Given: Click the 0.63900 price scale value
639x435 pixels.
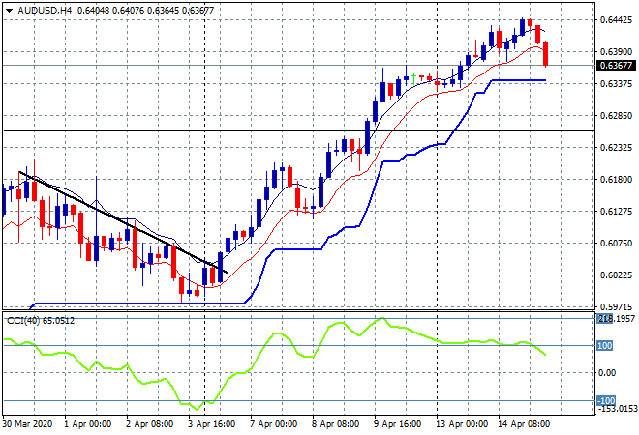Looking at the screenshot, I should [616, 51].
